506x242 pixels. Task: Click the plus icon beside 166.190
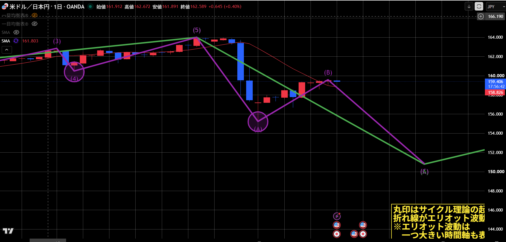pos(481,16)
